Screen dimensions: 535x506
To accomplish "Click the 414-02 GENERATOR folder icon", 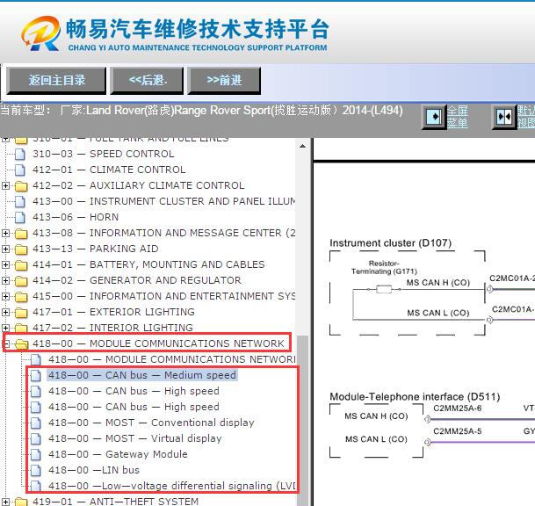I will (21, 281).
